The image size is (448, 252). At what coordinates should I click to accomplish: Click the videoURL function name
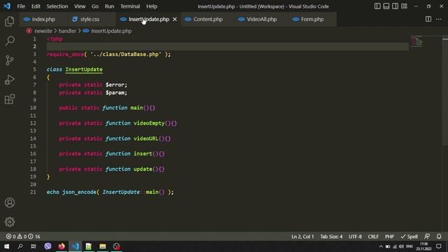pos(146,139)
